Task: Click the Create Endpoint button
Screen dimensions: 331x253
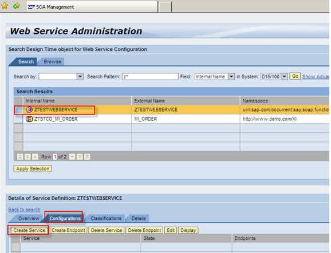Action: (x=68, y=230)
